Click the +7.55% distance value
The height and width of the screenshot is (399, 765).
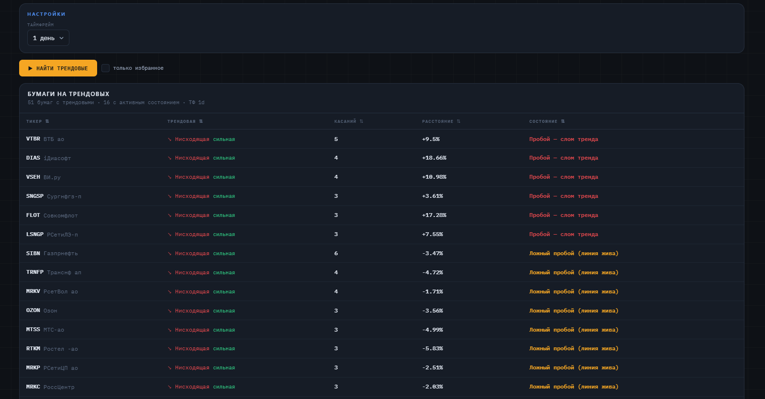tap(432, 234)
